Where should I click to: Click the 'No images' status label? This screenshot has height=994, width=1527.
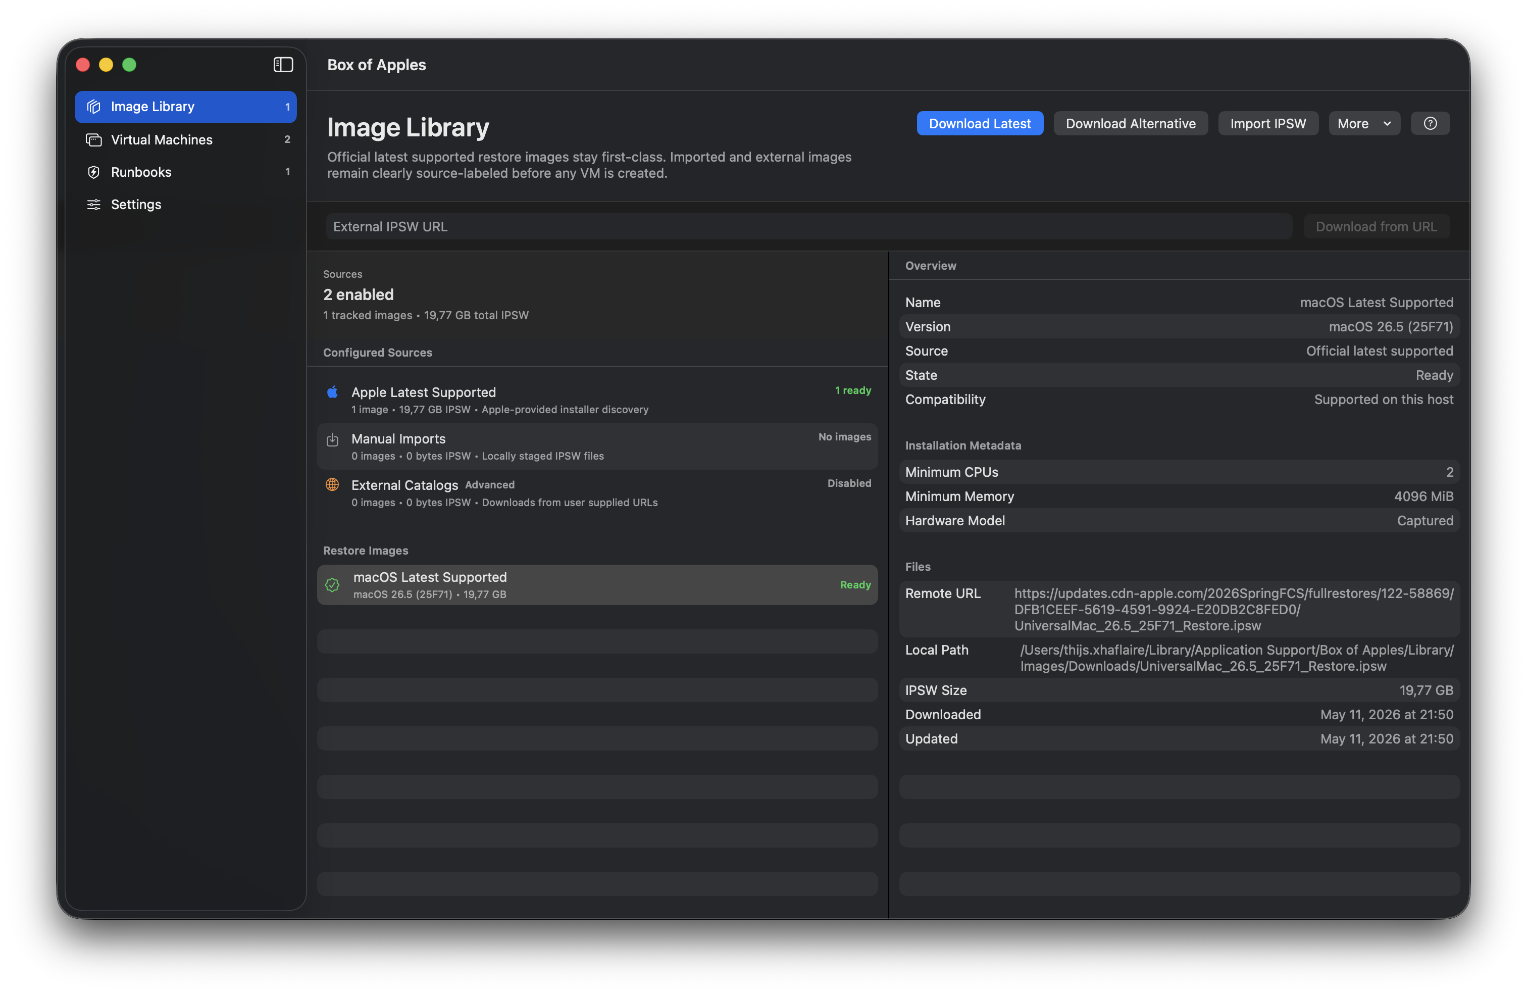844,436
